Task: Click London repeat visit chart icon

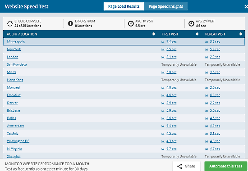Action: coord(207,57)
